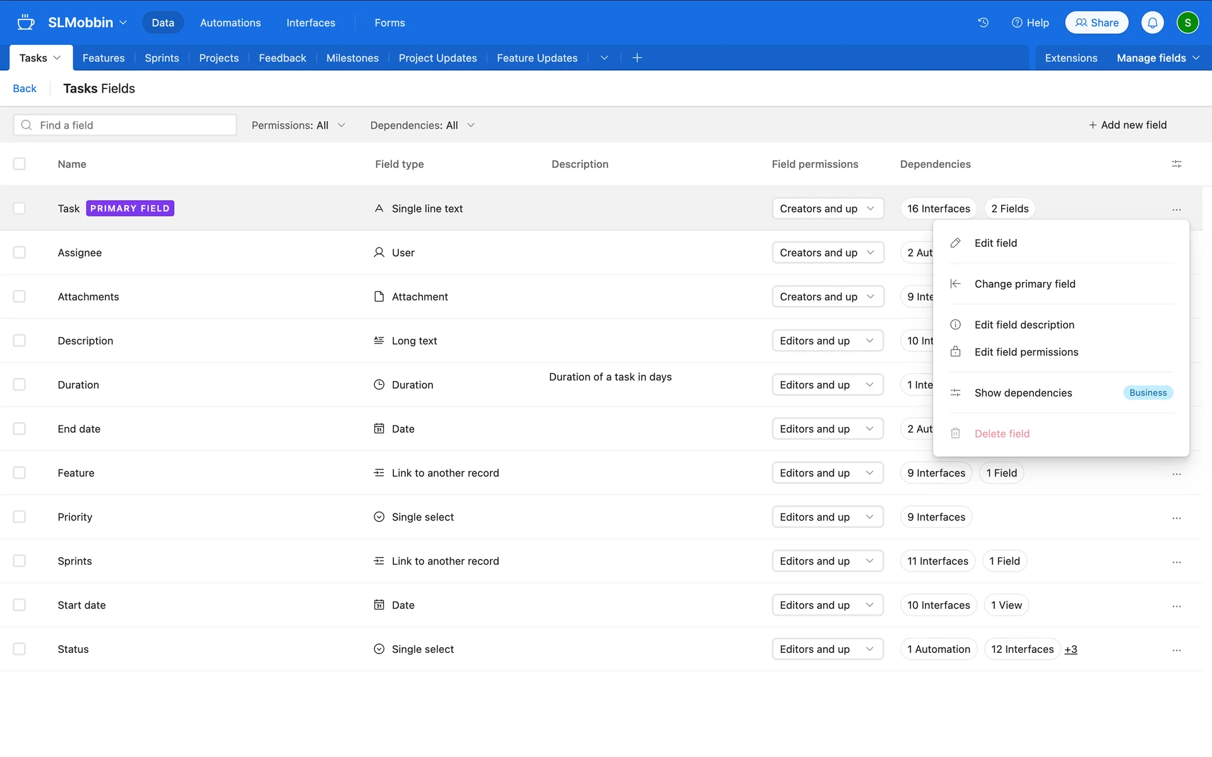The image size is (1212, 757).
Task: Open the customize columns settings icon
Action: (1176, 164)
